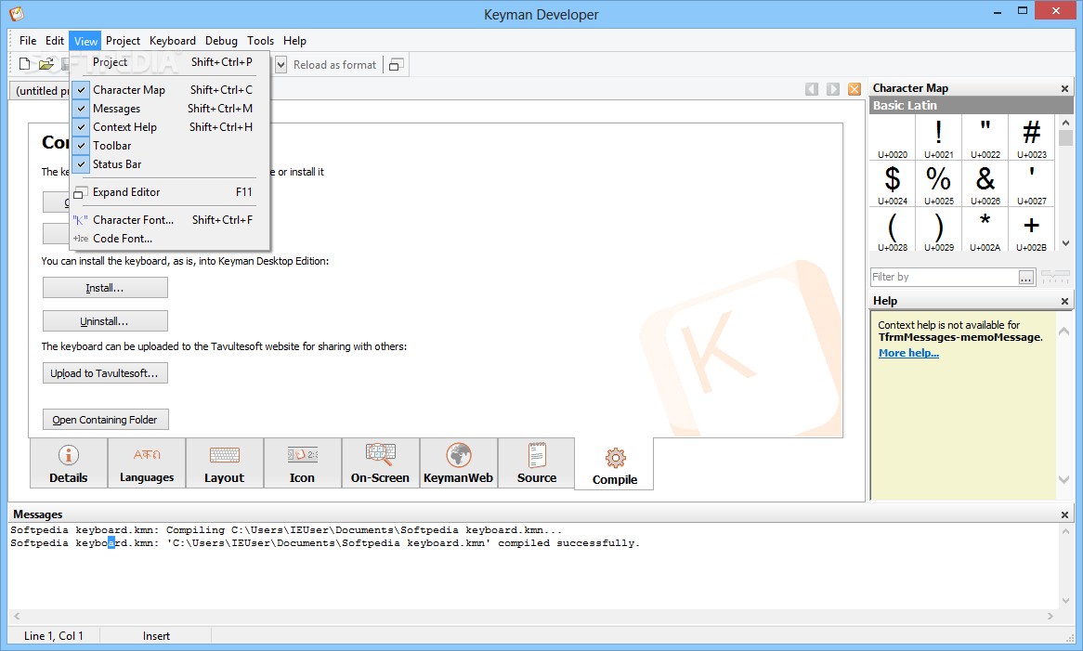This screenshot has height=651, width=1083.
Task: Open the Languages tab icon
Action: 147,463
